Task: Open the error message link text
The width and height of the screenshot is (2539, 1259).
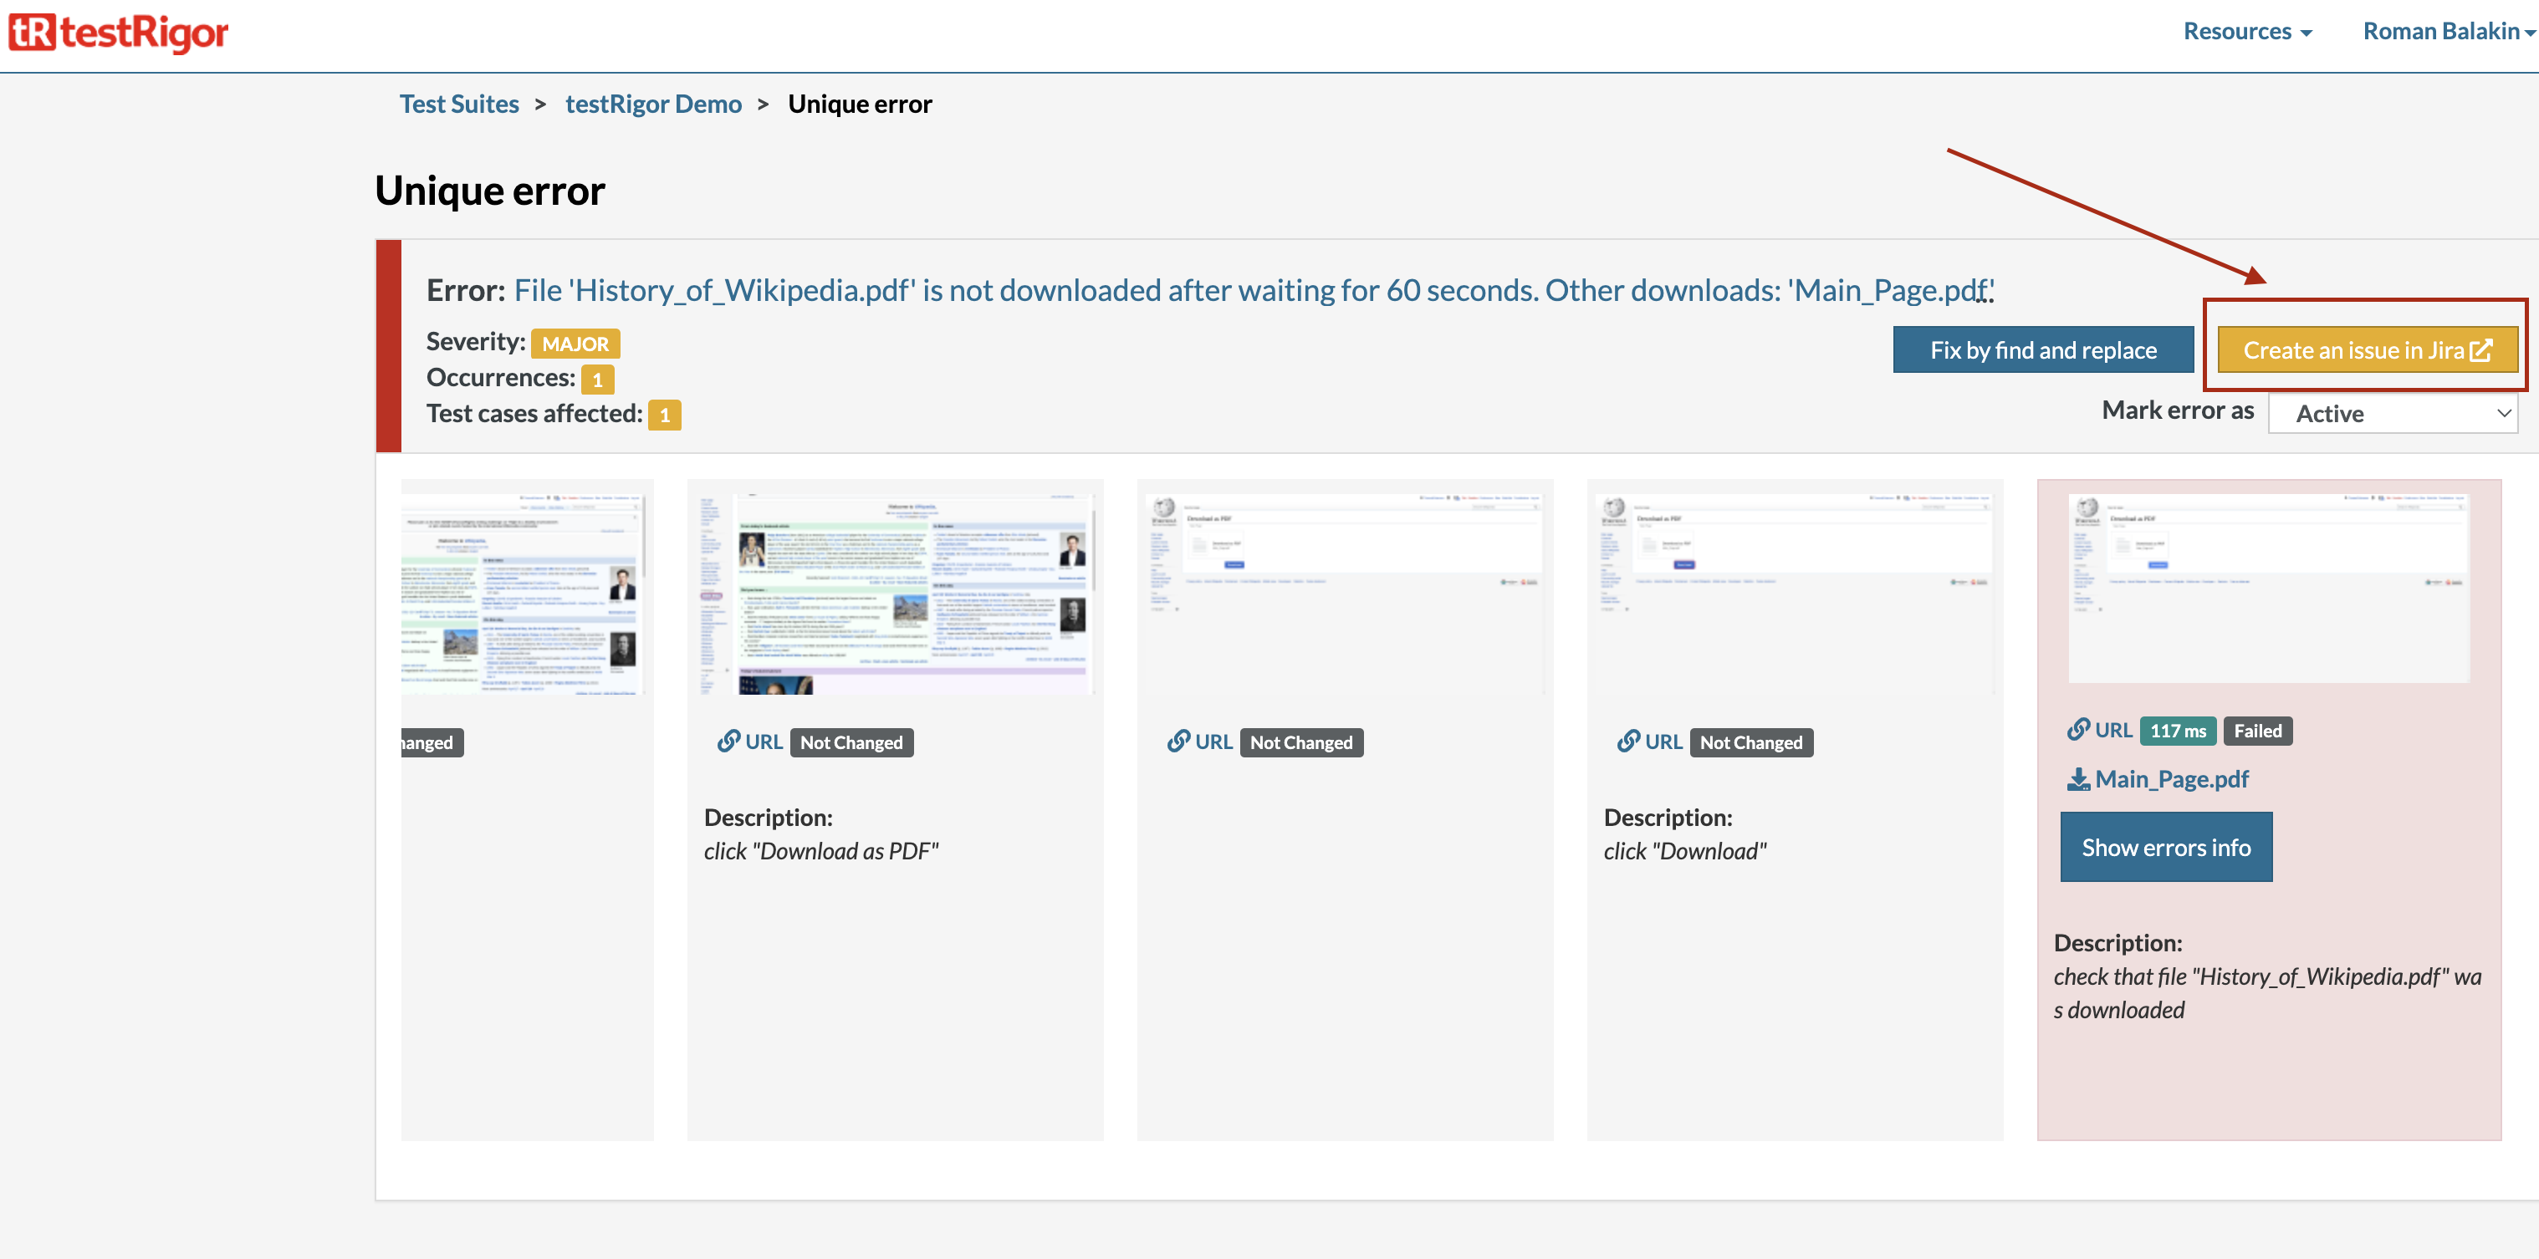Action: point(1252,291)
